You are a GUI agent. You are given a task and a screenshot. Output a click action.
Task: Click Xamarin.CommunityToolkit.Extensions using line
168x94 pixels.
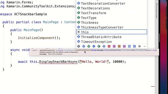38,6
